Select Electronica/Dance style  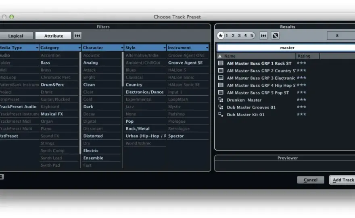click(x=145, y=92)
